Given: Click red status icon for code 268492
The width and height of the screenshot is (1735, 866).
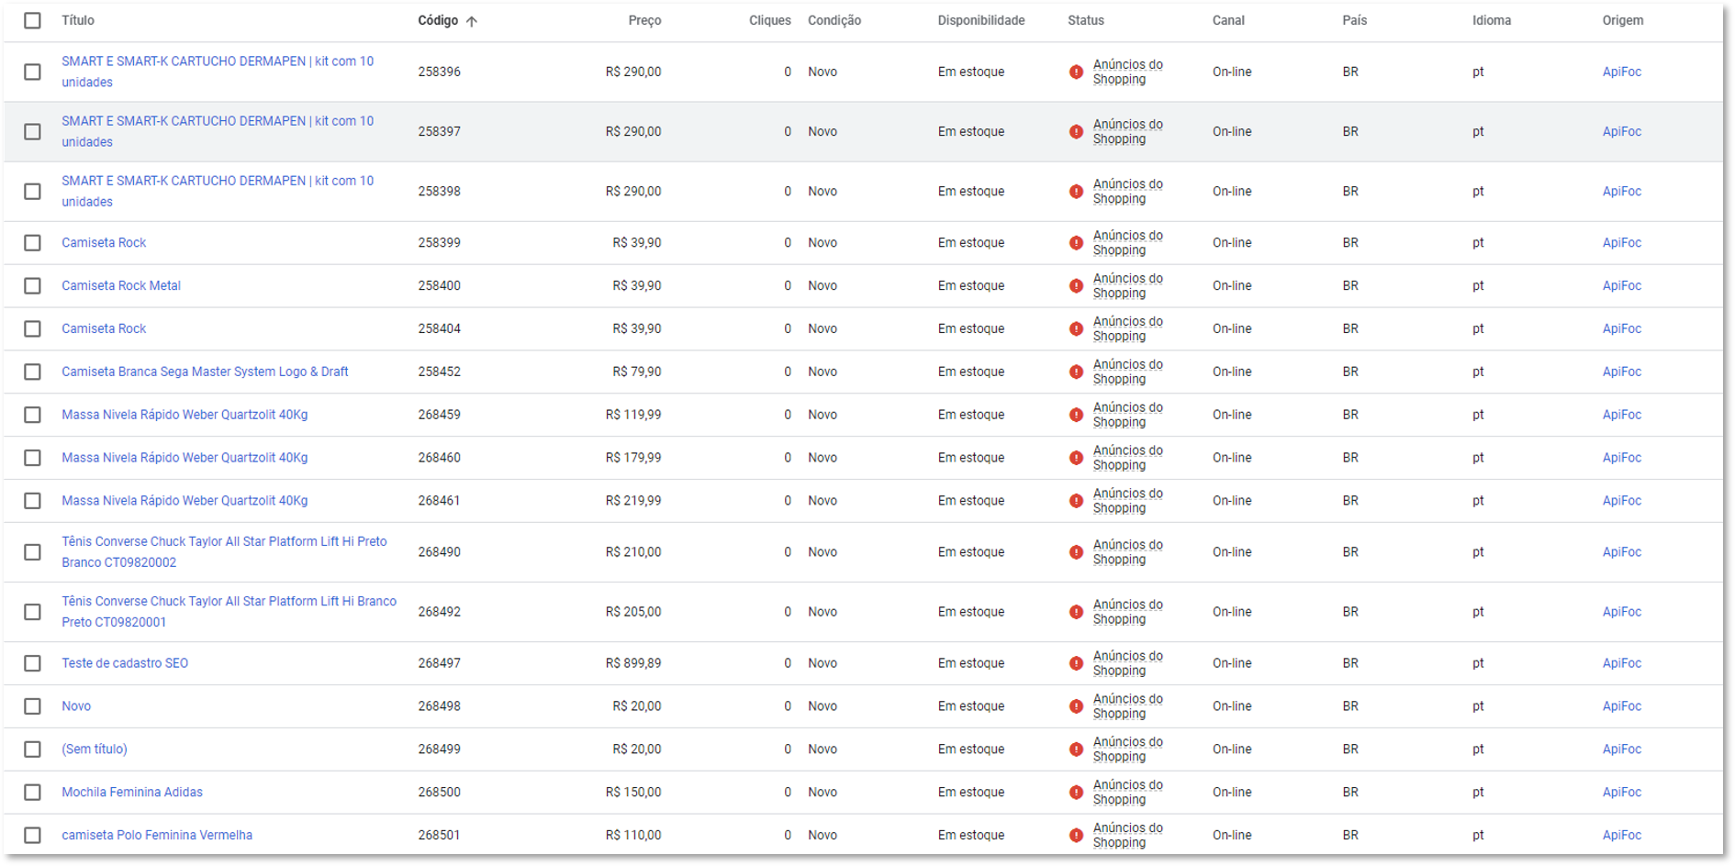Looking at the screenshot, I should pyautogui.click(x=1076, y=612).
